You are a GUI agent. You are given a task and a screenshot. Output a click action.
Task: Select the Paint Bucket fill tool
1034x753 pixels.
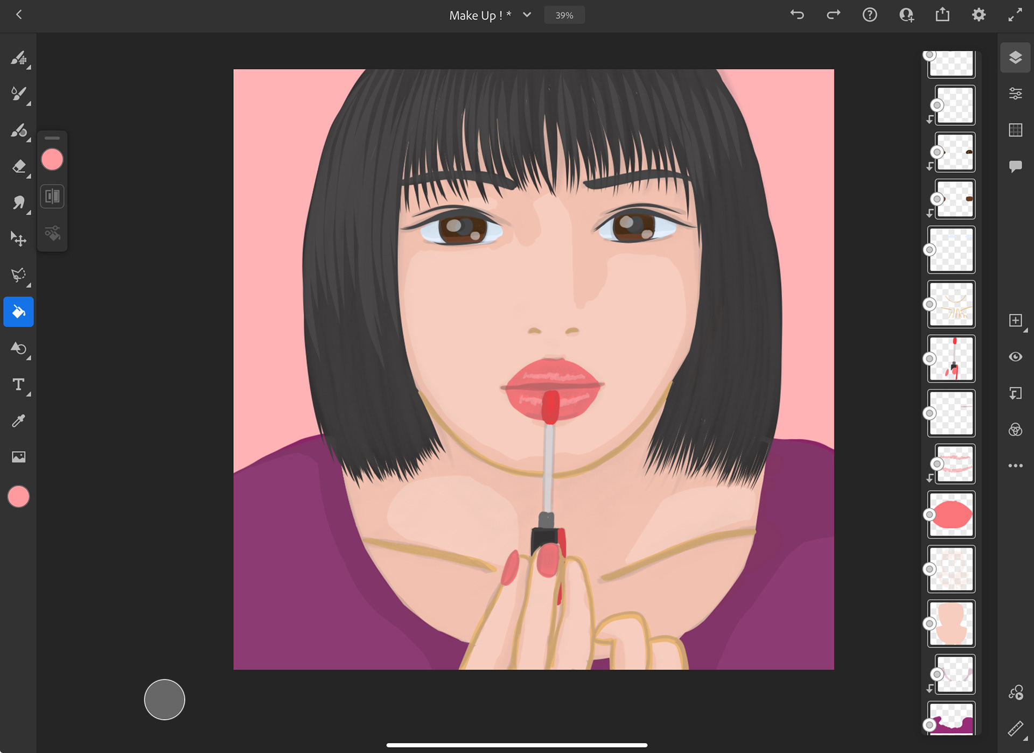coord(19,312)
